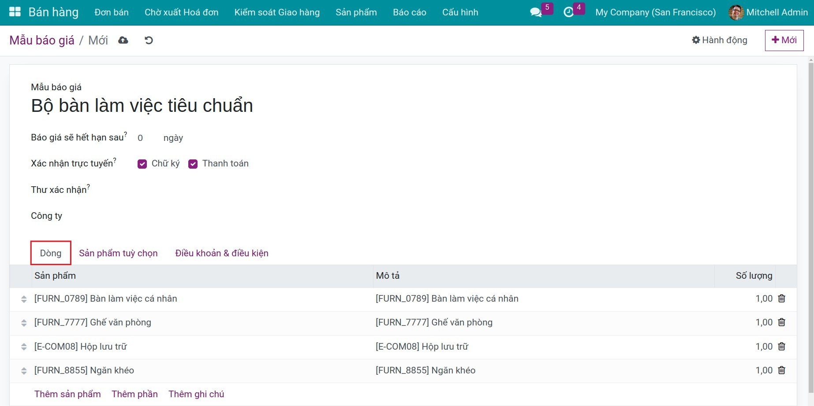The image size is (814, 406).
Task: Discard changes with the undo arrow icon
Action: [x=149, y=41]
